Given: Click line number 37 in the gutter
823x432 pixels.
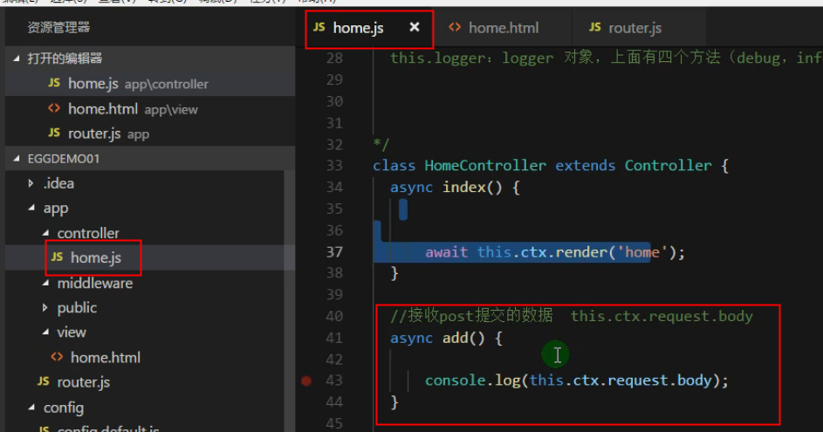Looking at the screenshot, I should coord(334,252).
